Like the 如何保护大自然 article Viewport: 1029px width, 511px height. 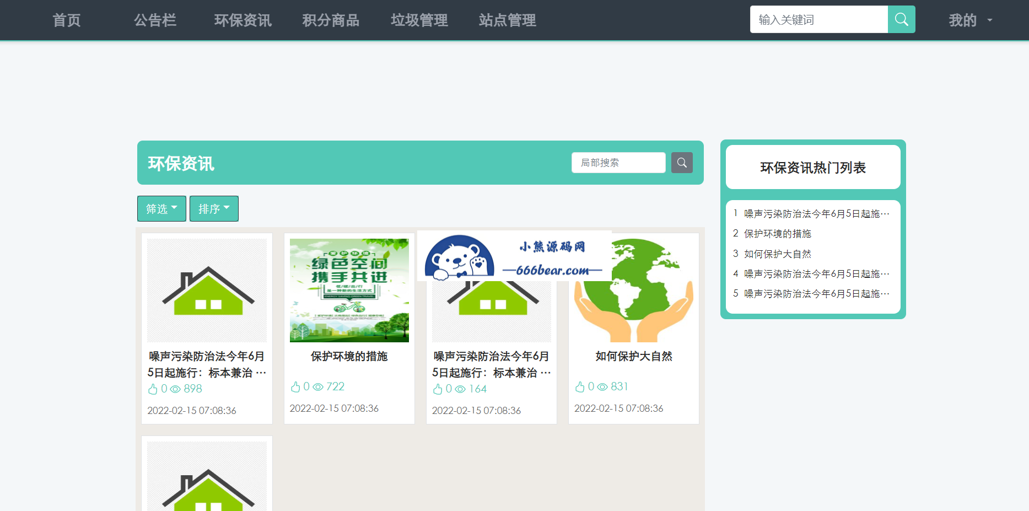click(x=580, y=387)
